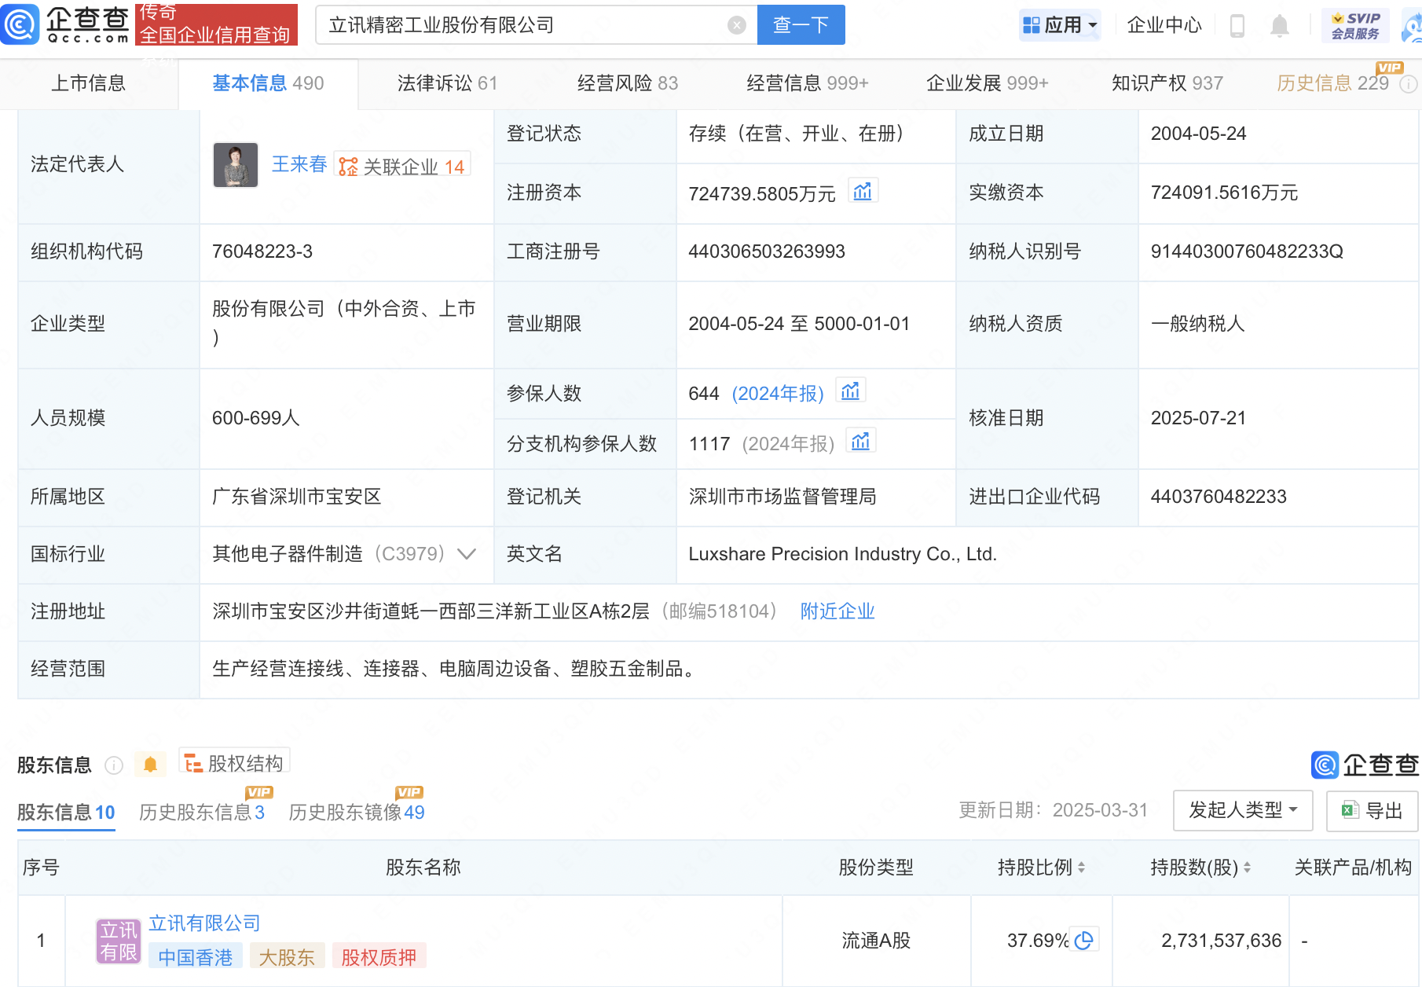Click shareholder info help icon

[114, 765]
